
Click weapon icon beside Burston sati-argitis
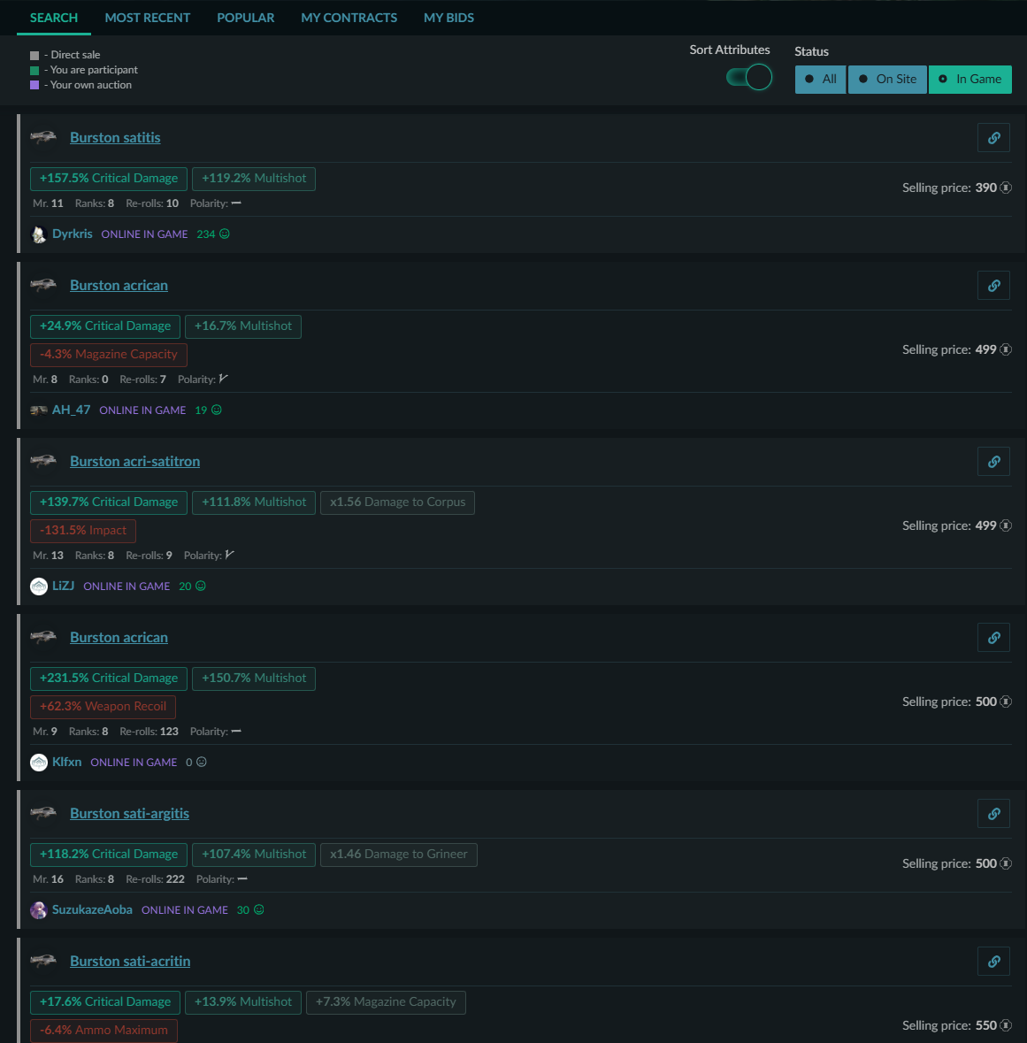tap(44, 813)
